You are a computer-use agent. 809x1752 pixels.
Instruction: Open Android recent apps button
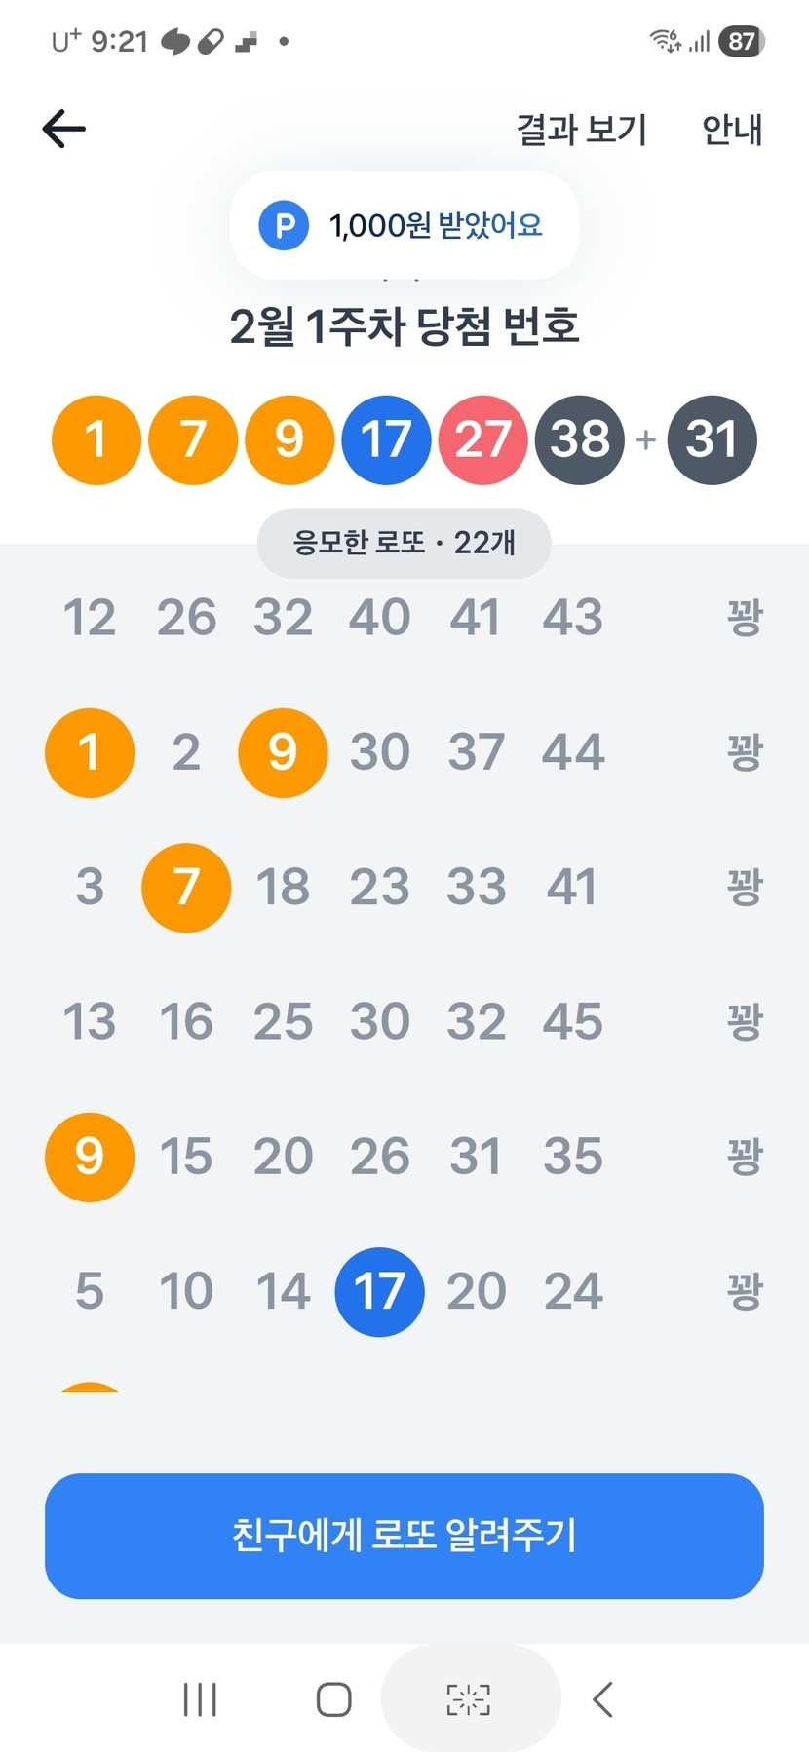coord(200,1699)
